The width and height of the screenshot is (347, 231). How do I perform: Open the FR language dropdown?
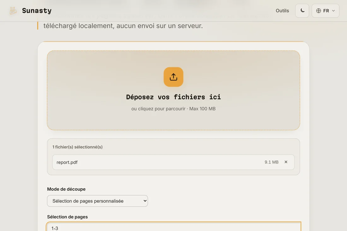coord(325,11)
